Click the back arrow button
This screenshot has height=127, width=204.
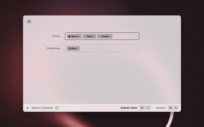click(x=29, y=22)
